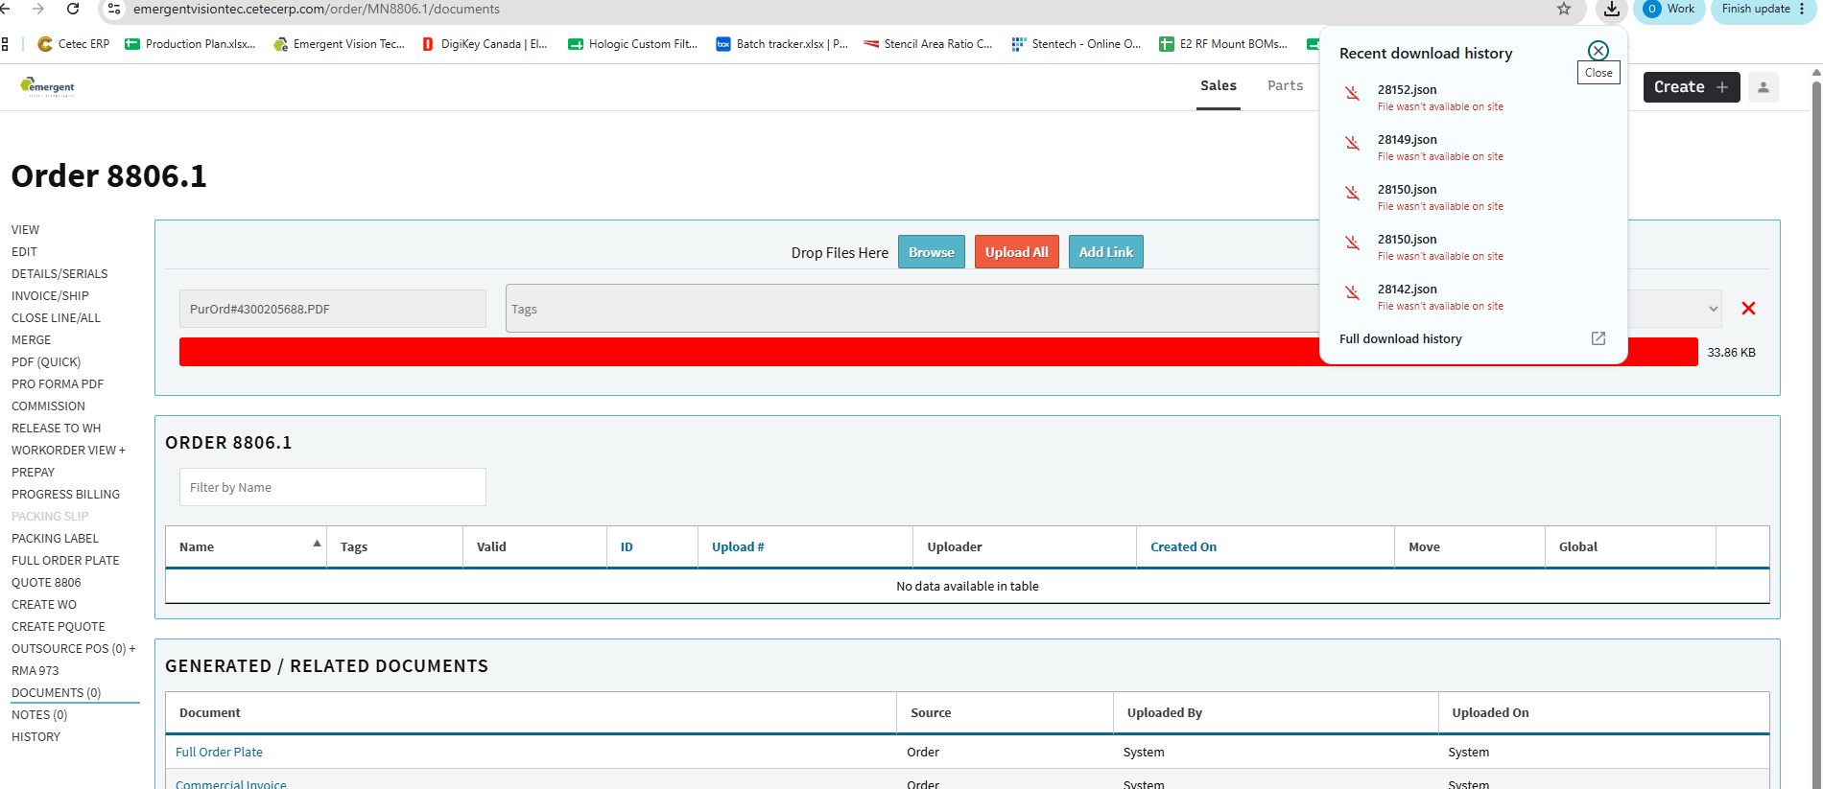Open full download history external link icon
The height and width of the screenshot is (789, 1823).
pyautogui.click(x=1598, y=338)
